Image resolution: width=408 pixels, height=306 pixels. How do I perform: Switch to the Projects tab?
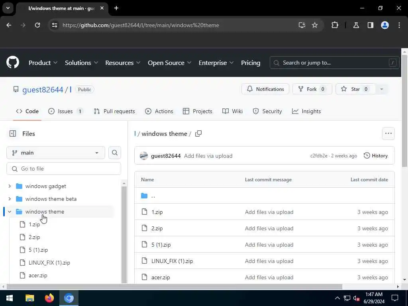(x=198, y=112)
